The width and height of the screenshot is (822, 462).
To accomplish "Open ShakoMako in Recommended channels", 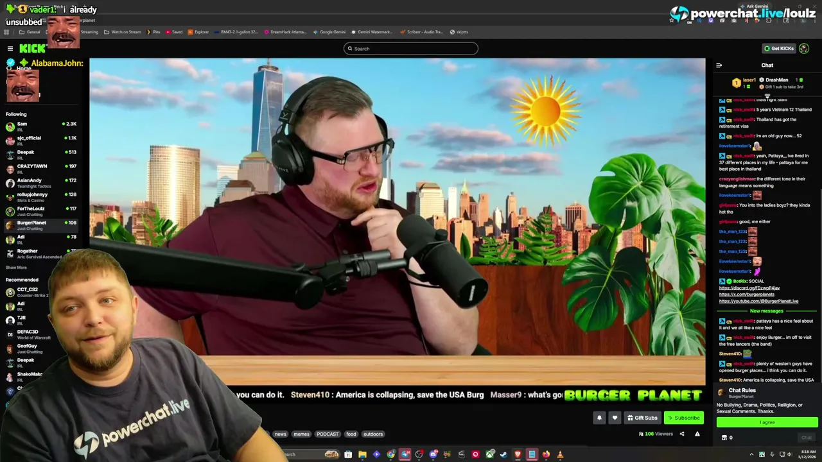I will pos(26,377).
